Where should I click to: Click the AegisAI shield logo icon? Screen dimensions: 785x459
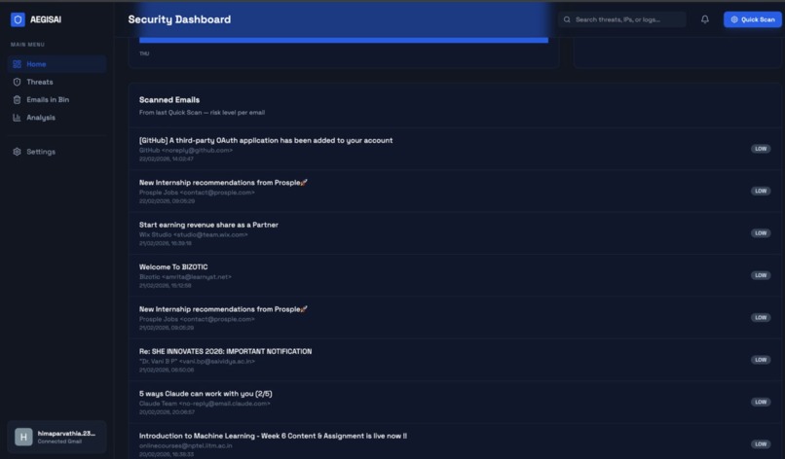coord(18,19)
